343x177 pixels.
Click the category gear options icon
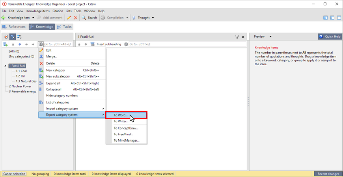click(x=41, y=44)
